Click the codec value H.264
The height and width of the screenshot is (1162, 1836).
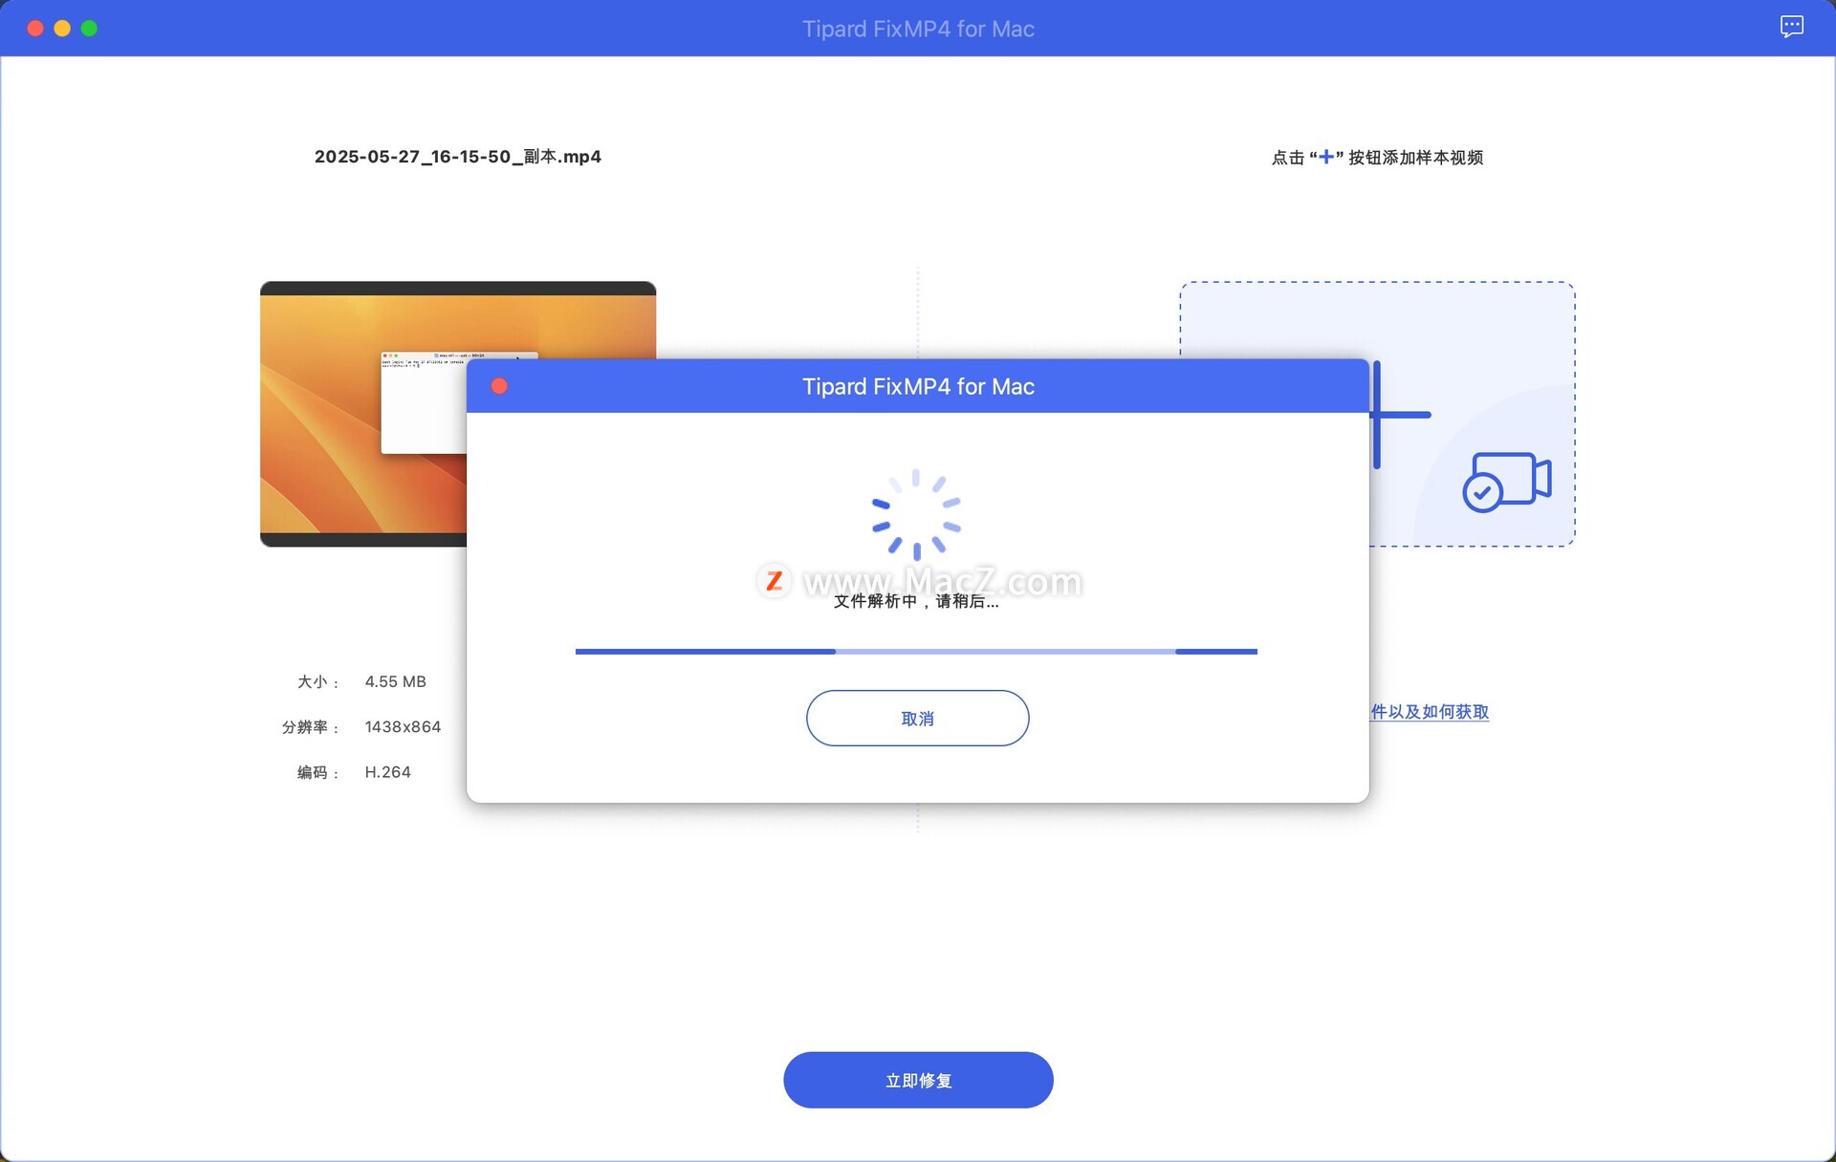387,772
